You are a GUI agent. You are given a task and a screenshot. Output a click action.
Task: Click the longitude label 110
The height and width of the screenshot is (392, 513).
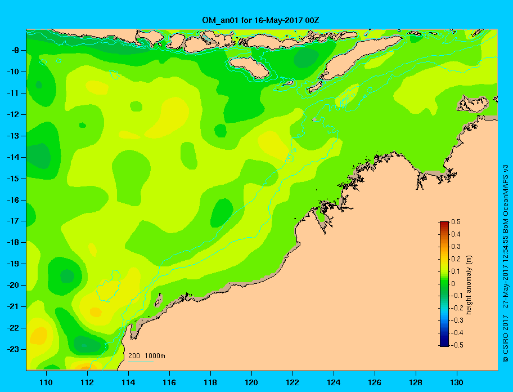46,382
